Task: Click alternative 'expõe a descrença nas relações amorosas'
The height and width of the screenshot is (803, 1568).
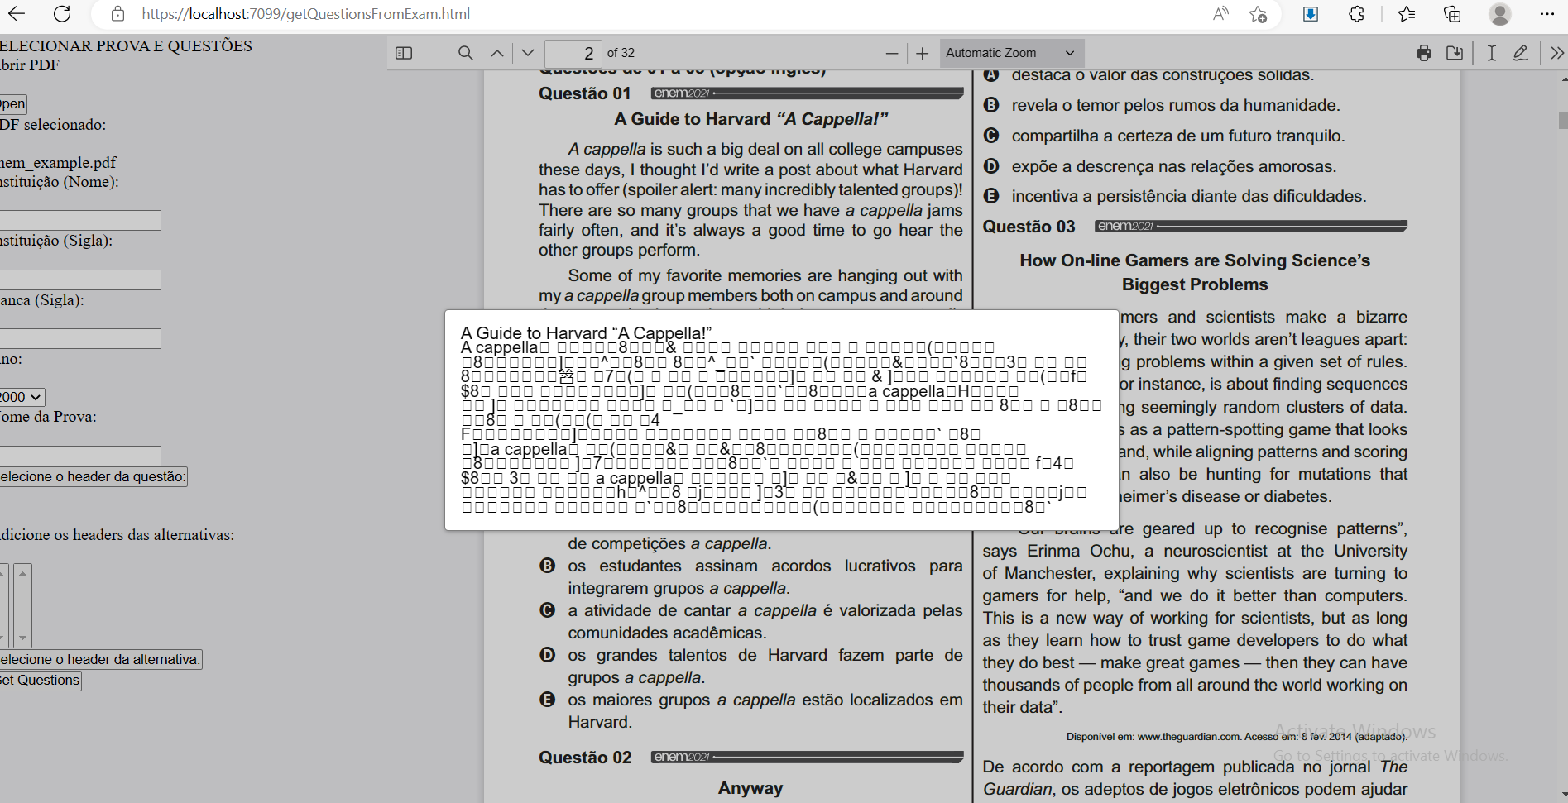Action: [1173, 166]
